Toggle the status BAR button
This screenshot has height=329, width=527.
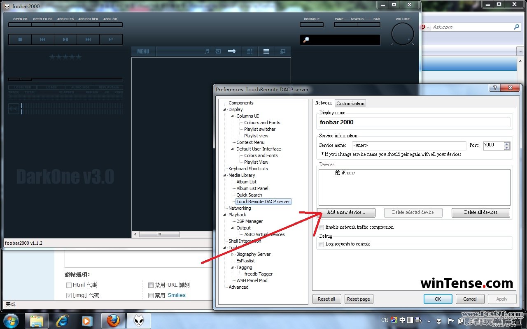pos(368,25)
